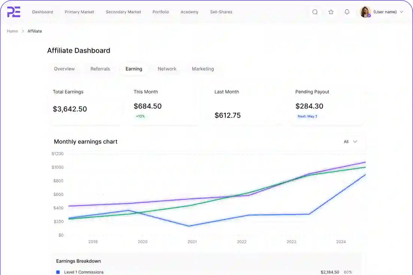The width and height of the screenshot is (413, 275).
Task: Click the Total Earnings value $3,642.50
Action: coord(70,109)
